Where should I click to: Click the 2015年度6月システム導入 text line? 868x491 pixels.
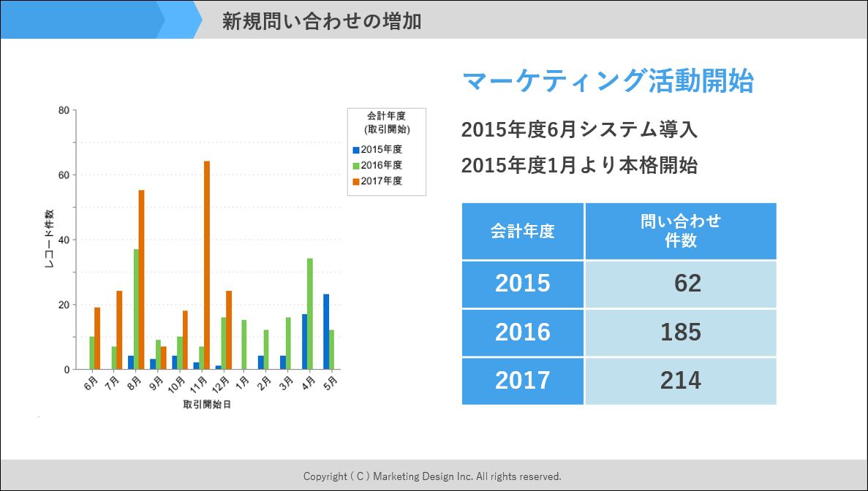(579, 130)
